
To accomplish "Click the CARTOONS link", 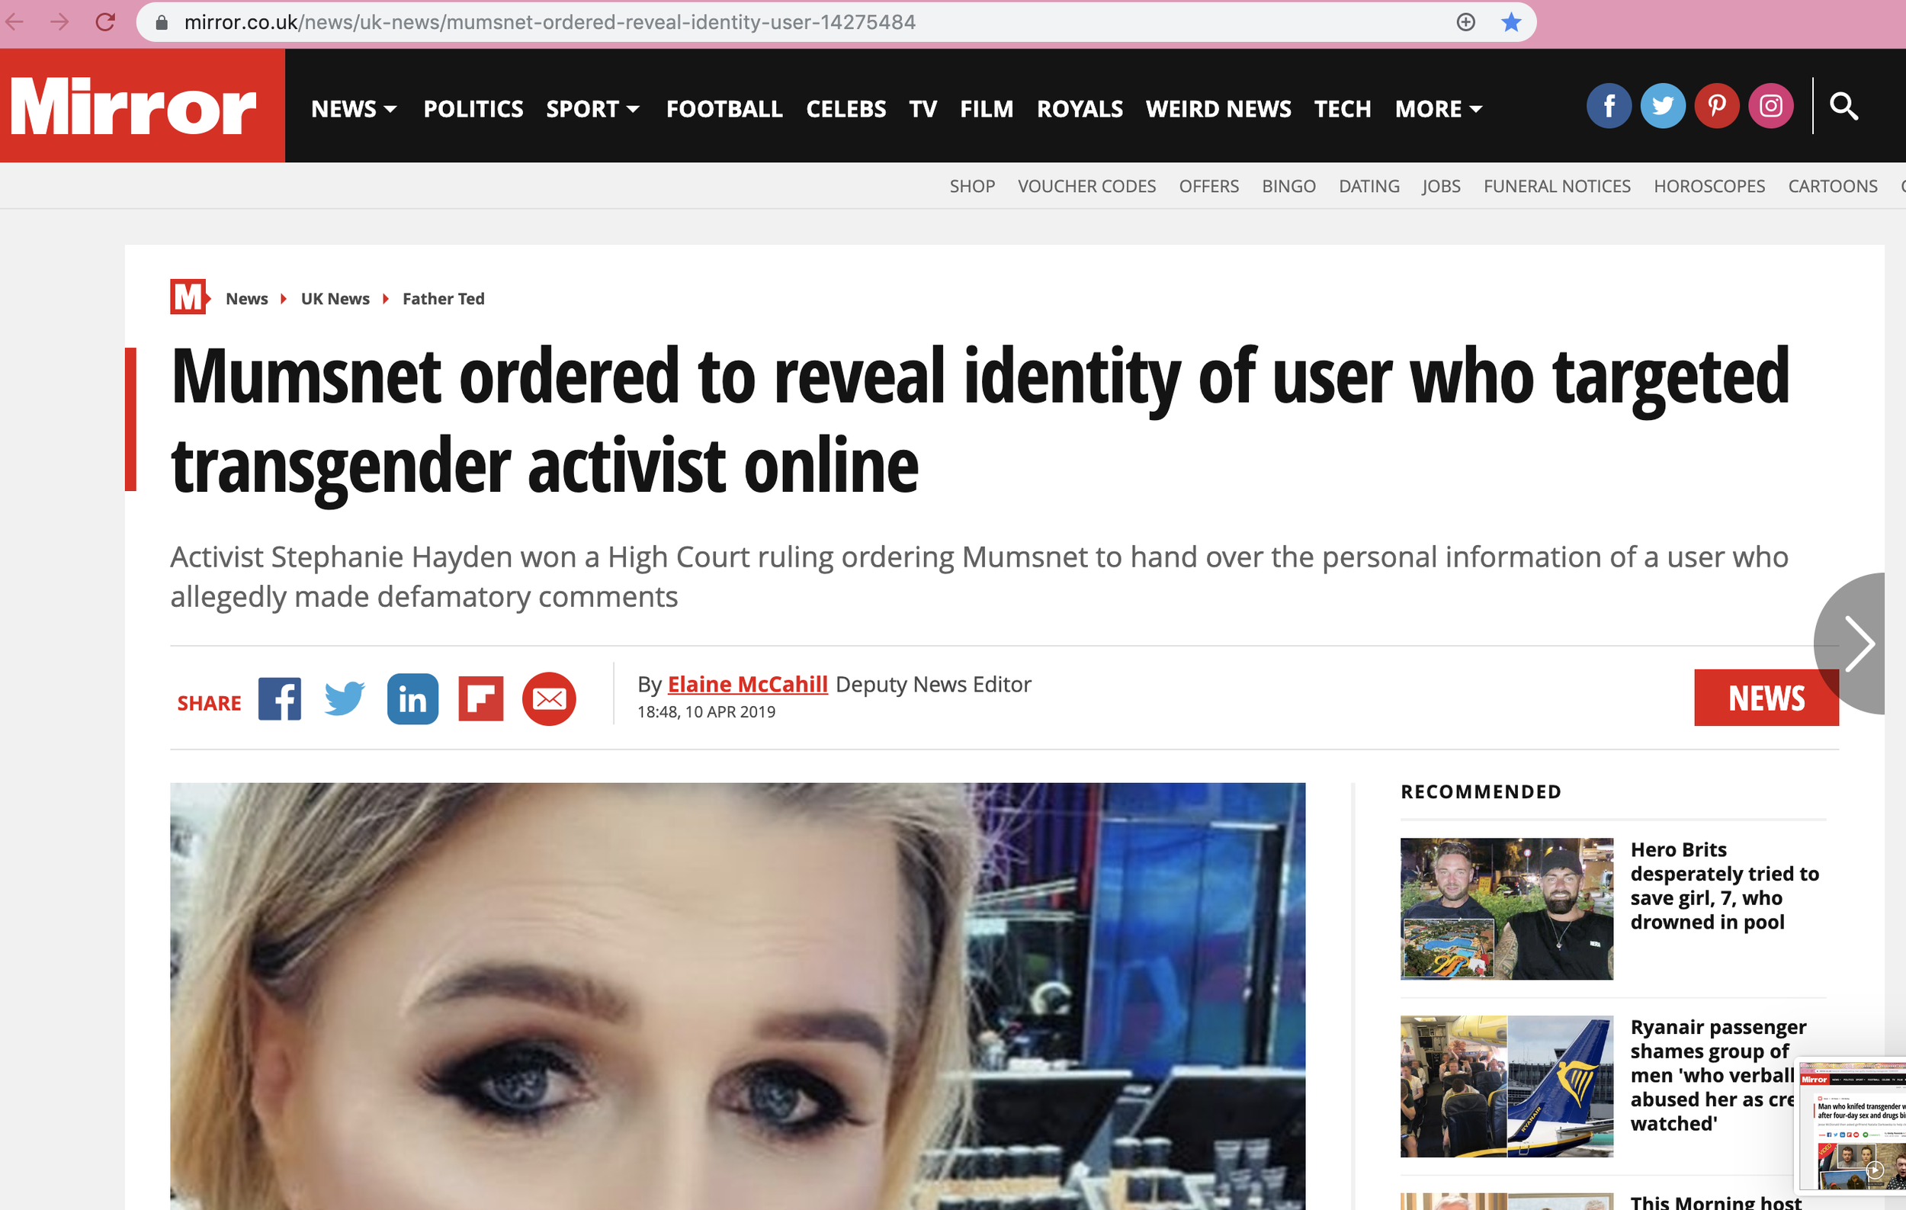I will click(1831, 186).
